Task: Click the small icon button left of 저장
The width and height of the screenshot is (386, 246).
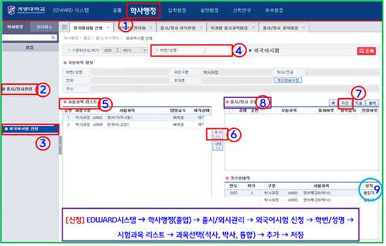Action: click(x=333, y=103)
